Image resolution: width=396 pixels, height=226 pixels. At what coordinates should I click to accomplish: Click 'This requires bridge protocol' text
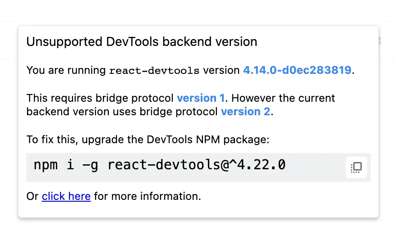click(x=100, y=98)
